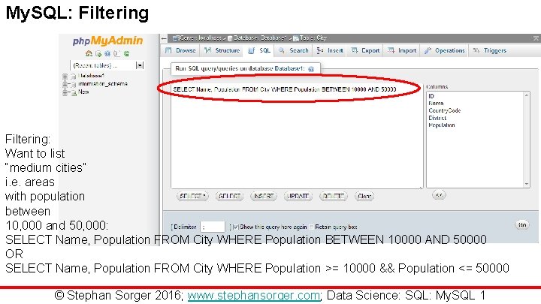Switch to the Import tab
The height and width of the screenshot is (304, 541).
pyautogui.click(x=402, y=50)
